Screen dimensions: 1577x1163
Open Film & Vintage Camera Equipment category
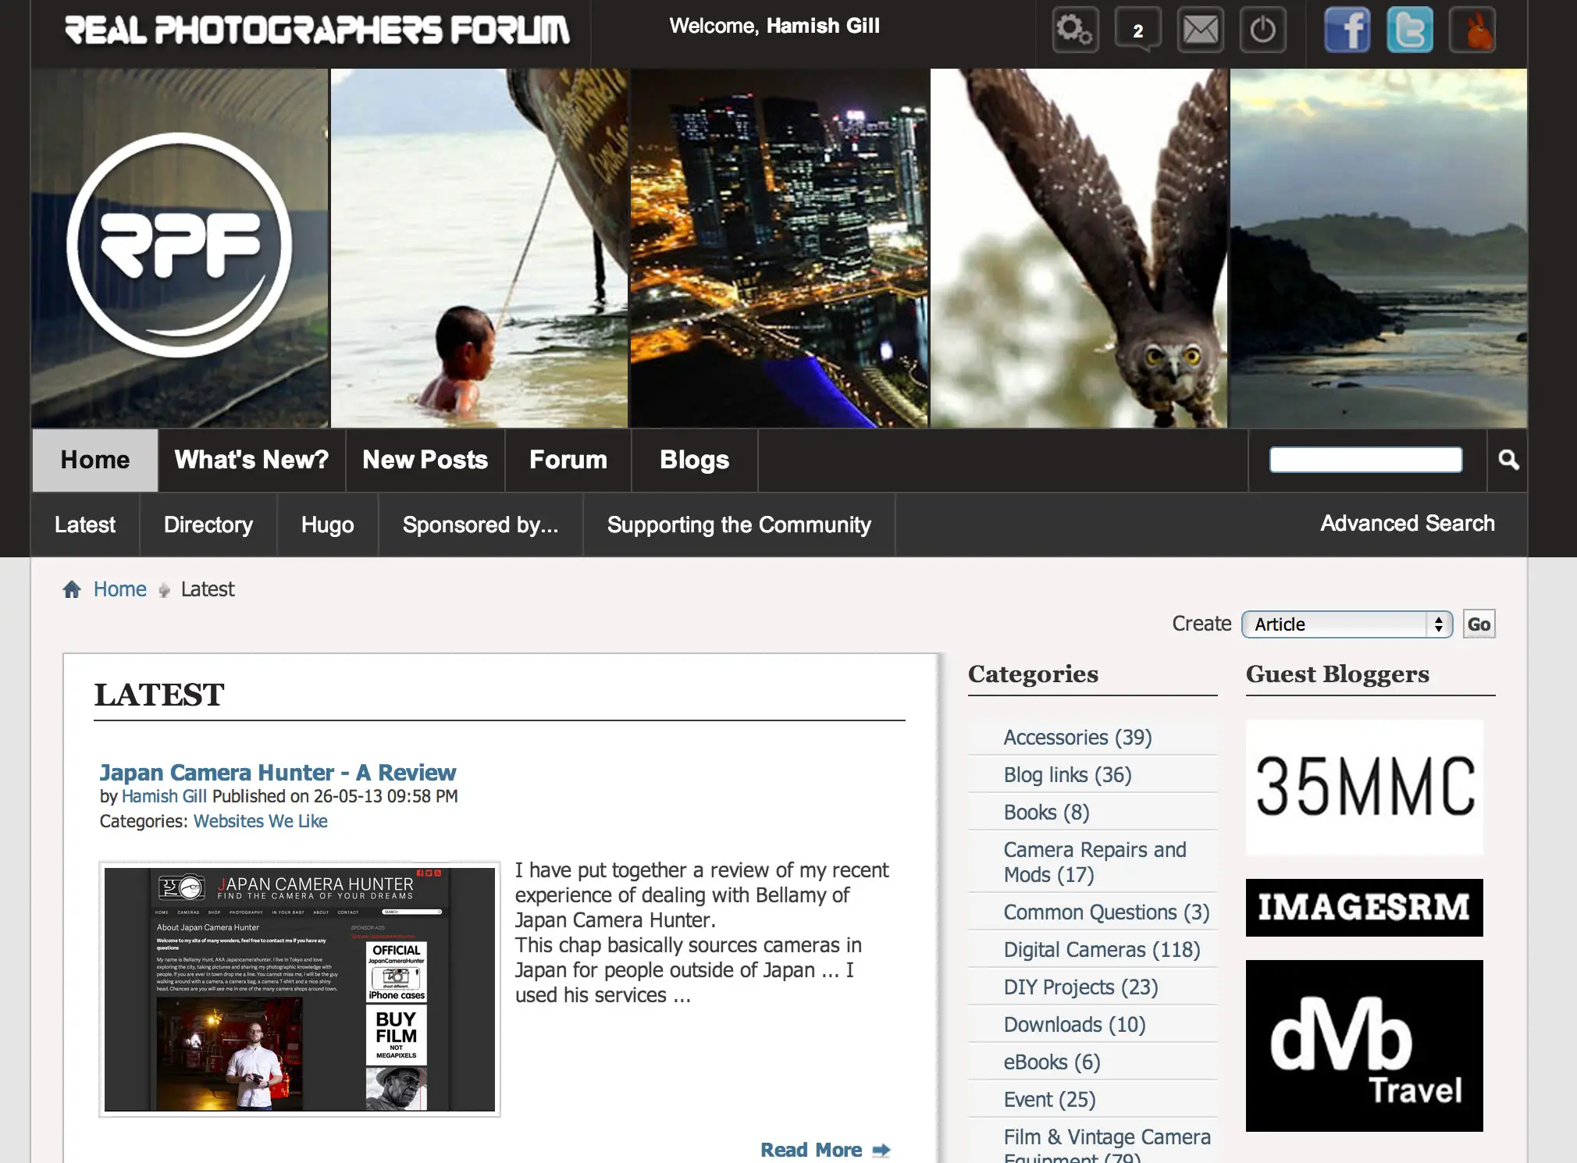1107,1146
